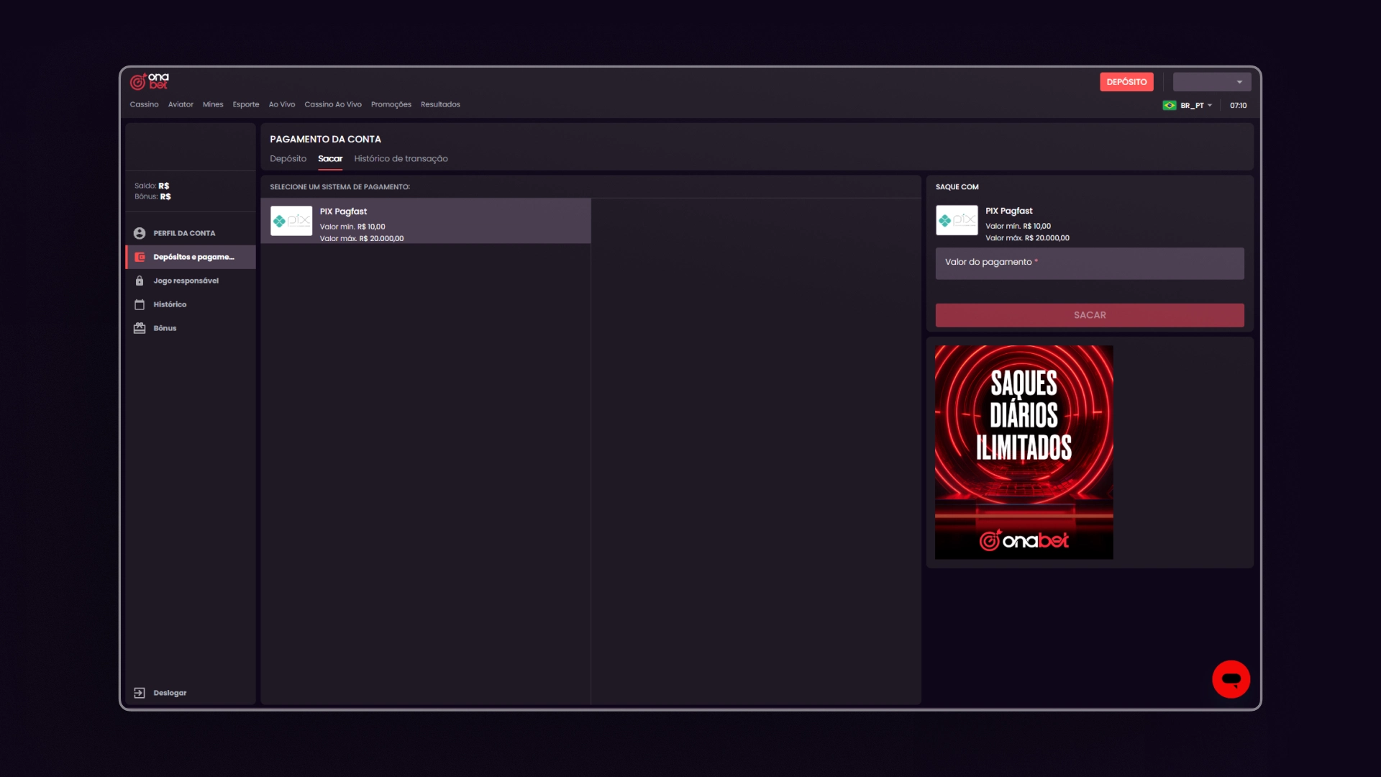
Task: Click the Deslogar logout icon
Action: pos(140,693)
